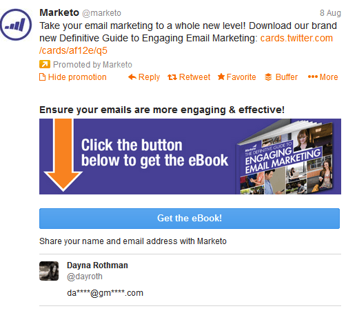Image resolution: width=346 pixels, height=322 pixels.
Task: Select the Dayna Rothman name
Action: pyautogui.click(x=97, y=265)
